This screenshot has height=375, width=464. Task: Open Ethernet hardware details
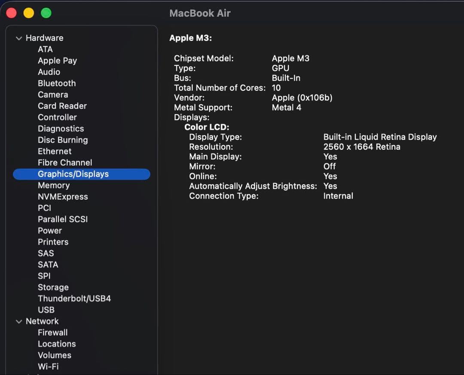click(x=55, y=151)
